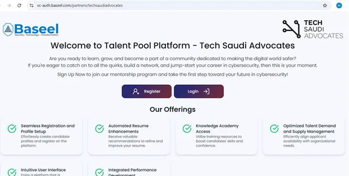The width and height of the screenshot is (349, 176).
Task: Click checkmark icon for Intuitive User Interface
Action: click(12, 171)
